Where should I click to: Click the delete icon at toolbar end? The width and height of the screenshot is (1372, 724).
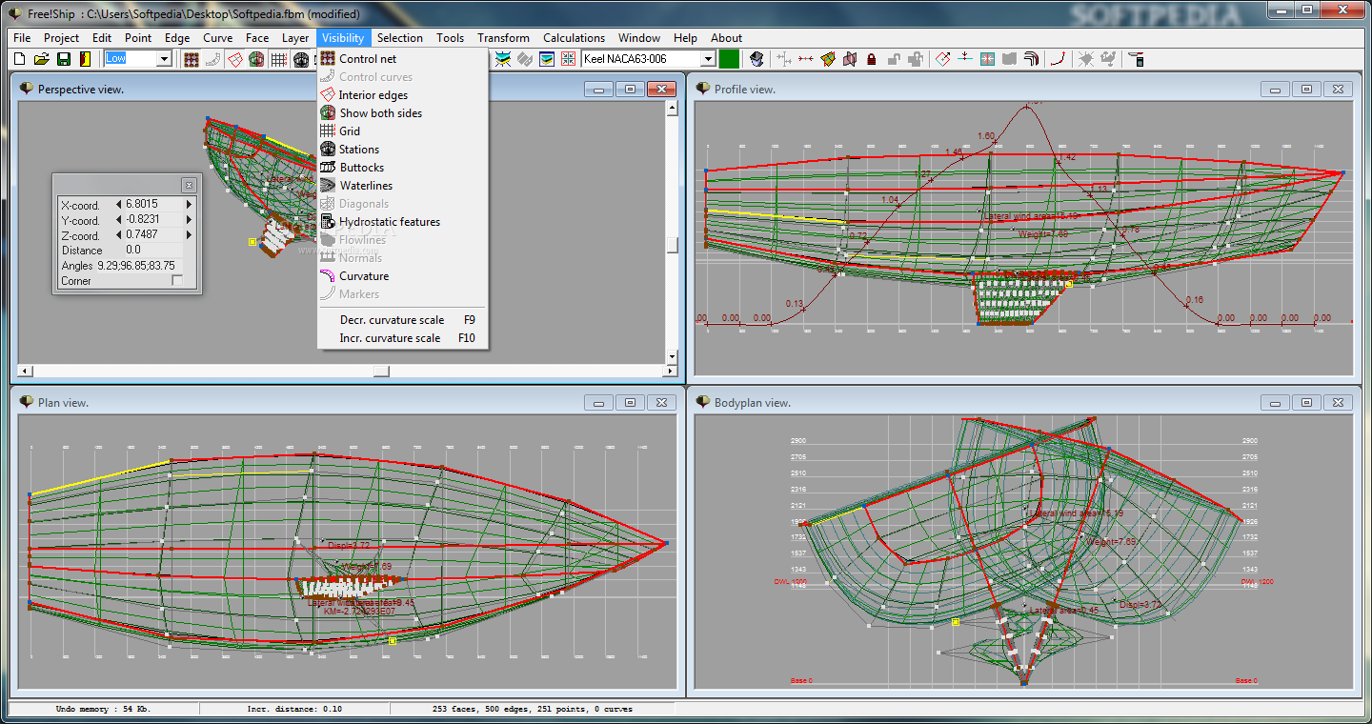(x=1135, y=59)
